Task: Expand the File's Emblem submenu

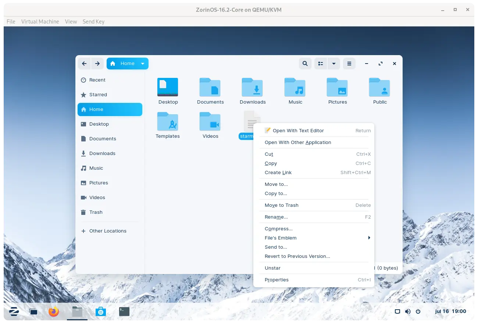Action: click(x=314, y=238)
